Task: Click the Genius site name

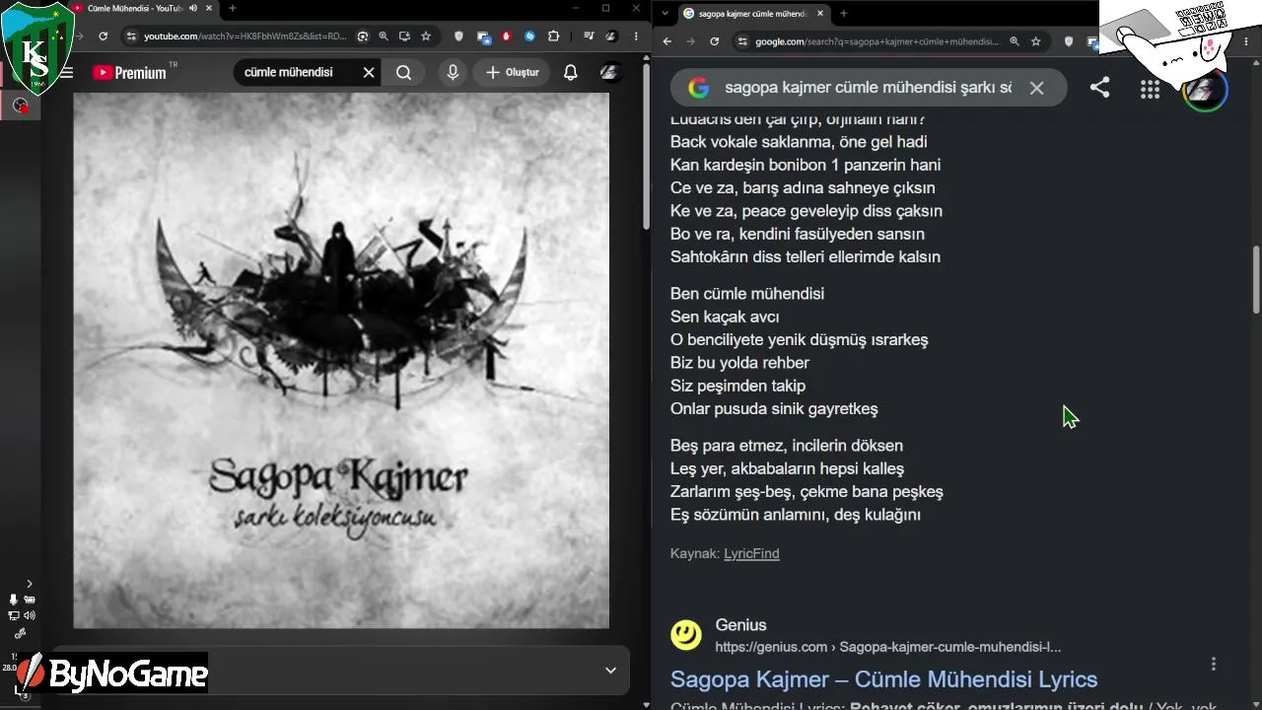Action: (740, 625)
